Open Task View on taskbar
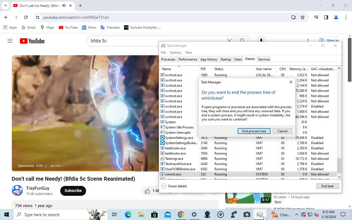Viewport: 352px width, 220px height. click(114, 215)
